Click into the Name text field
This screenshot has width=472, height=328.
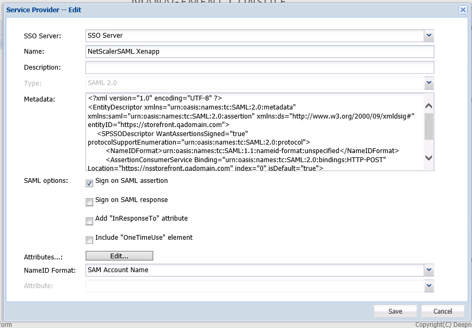coord(260,52)
